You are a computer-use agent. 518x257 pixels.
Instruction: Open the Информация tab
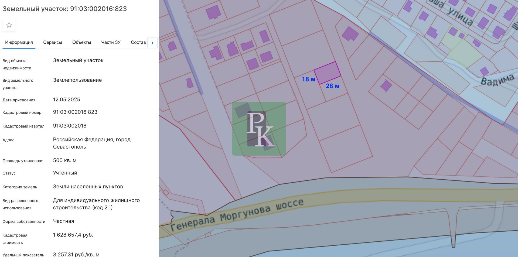pyautogui.click(x=19, y=42)
